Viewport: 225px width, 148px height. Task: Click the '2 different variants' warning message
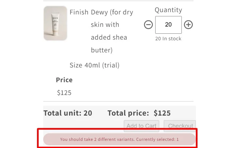pos(120,139)
